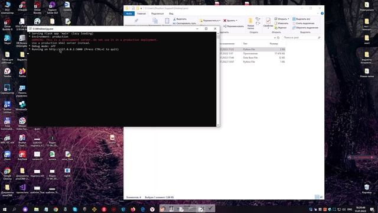
Task: Click the Explorer search field
Action: pyautogui.click(x=301, y=38)
